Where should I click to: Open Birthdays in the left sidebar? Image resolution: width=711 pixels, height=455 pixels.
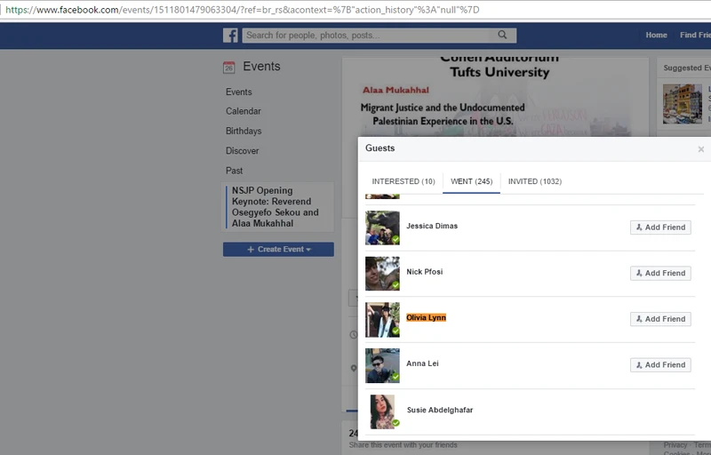244,131
